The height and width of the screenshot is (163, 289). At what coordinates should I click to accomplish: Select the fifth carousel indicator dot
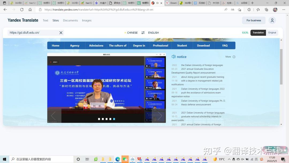point(114,119)
